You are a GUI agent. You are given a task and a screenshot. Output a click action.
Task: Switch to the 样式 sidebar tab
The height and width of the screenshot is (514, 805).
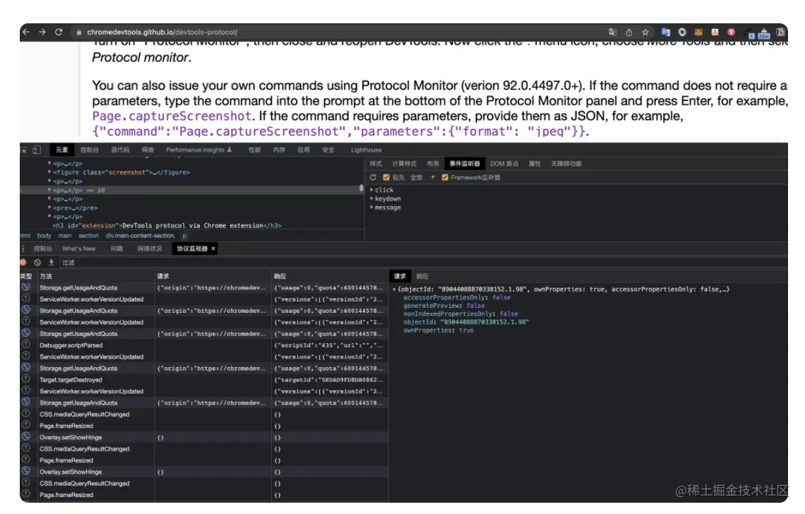(376, 164)
